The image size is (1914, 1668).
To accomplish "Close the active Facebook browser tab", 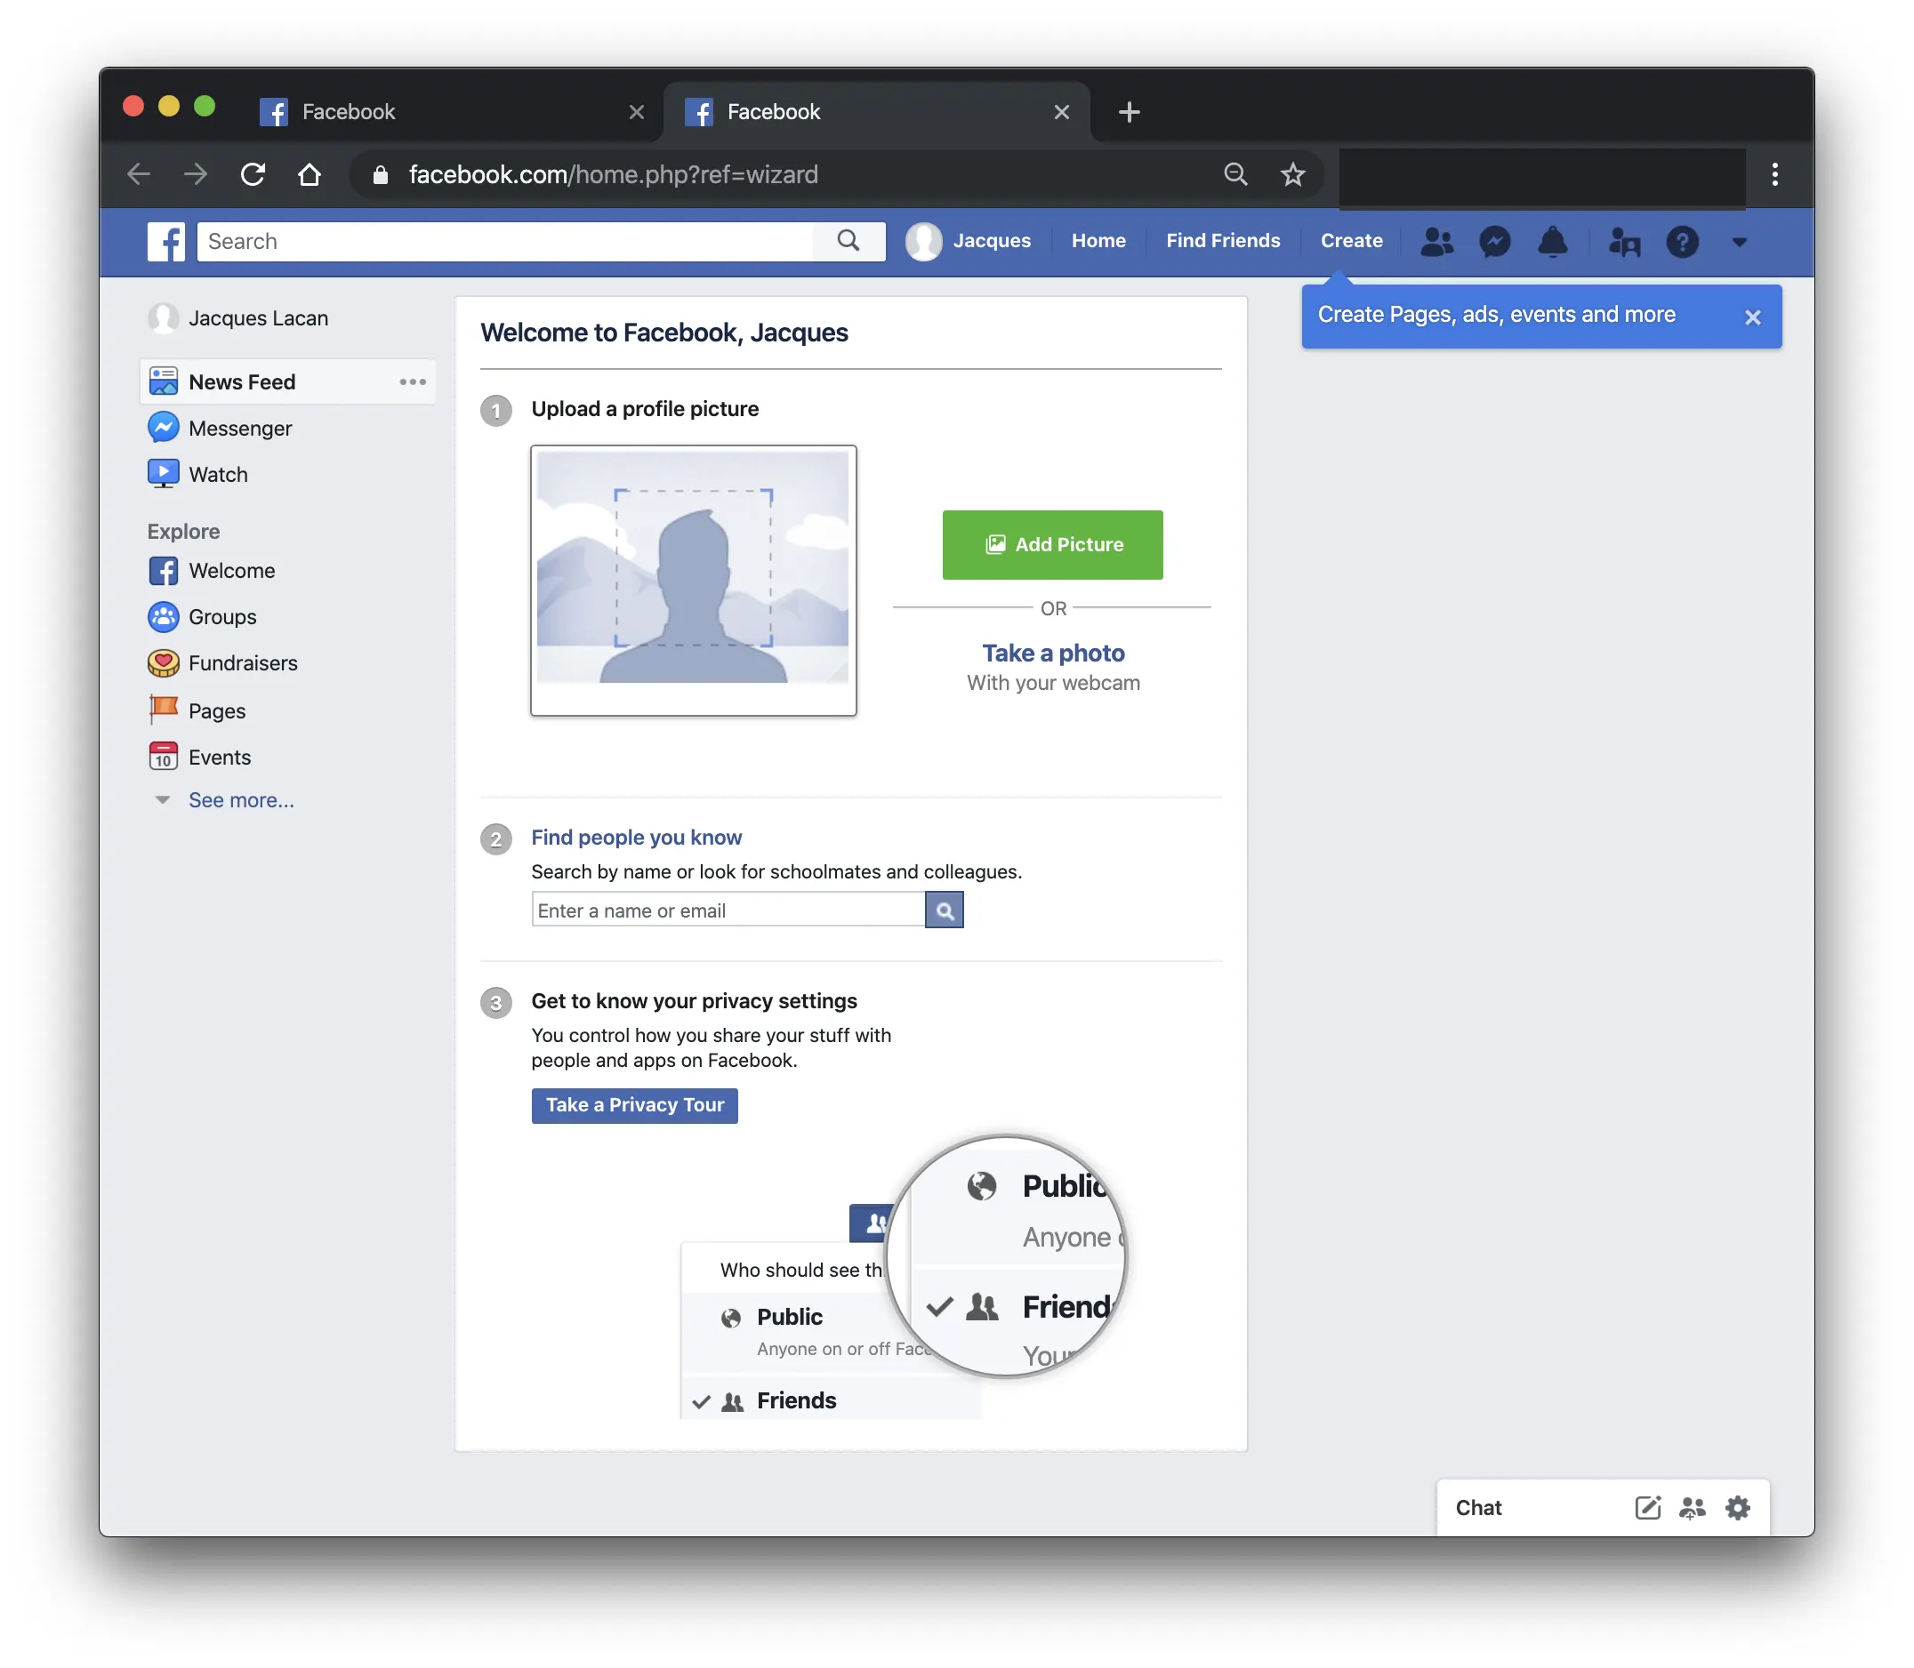I will coord(1061,112).
